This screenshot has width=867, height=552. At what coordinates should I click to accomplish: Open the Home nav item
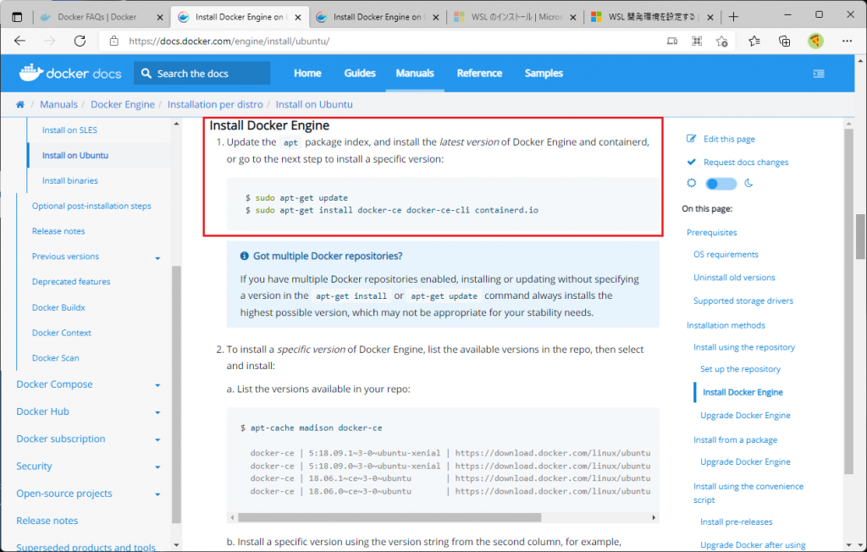pos(307,73)
